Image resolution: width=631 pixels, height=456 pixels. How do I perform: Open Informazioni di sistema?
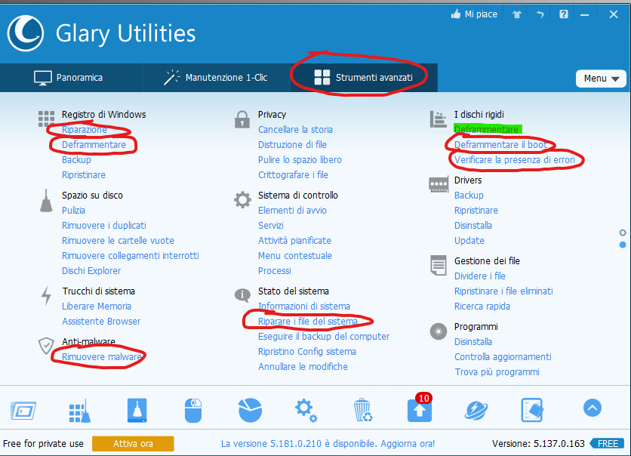pos(304,307)
